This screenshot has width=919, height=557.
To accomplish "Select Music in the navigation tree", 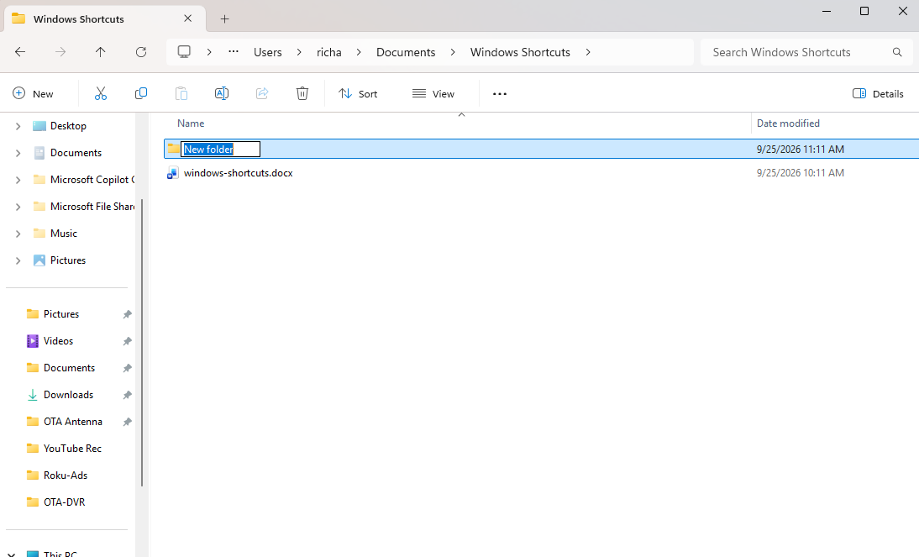I will (63, 234).
